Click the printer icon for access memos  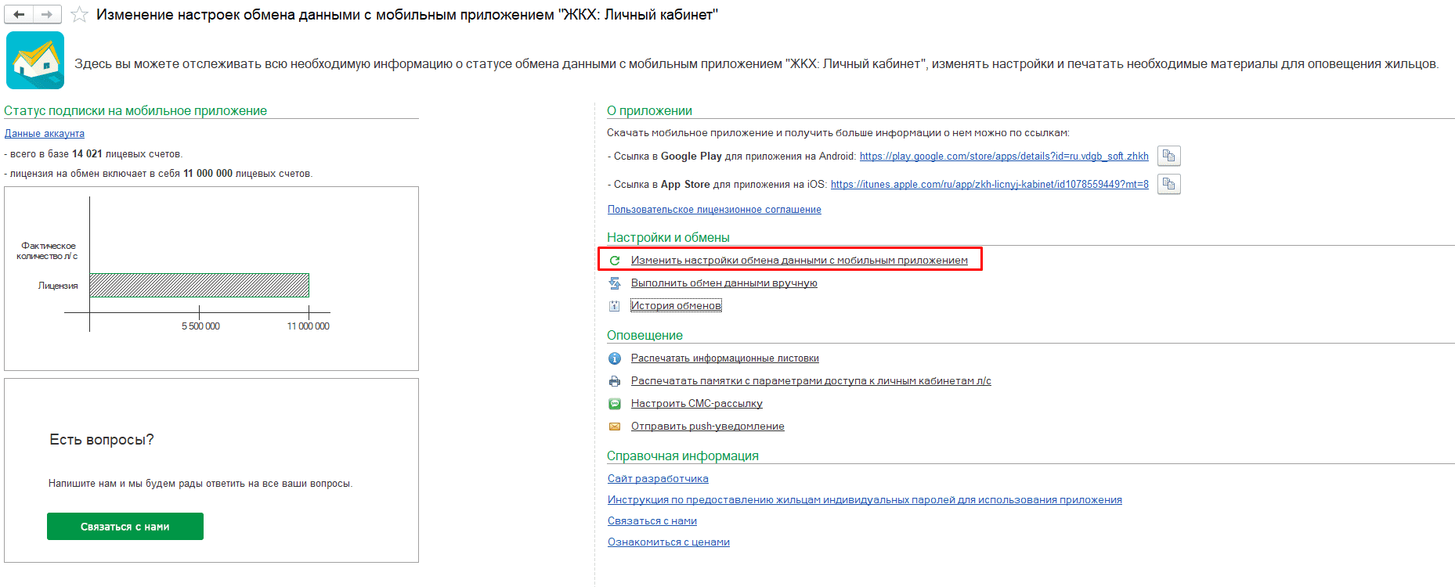615,381
